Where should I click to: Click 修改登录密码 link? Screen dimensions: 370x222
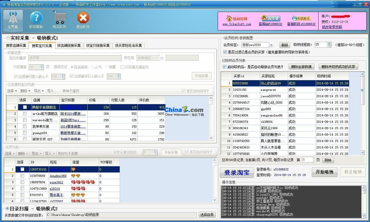click(332, 27)
